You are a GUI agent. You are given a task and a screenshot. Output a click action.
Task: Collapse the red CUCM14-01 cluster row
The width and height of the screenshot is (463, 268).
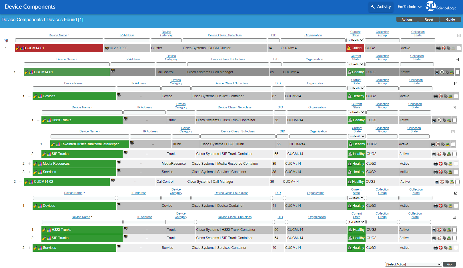coord(11,48)
